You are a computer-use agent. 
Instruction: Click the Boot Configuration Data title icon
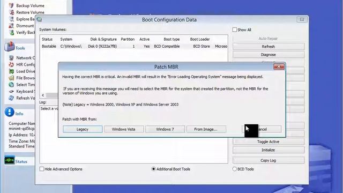(39, 19)
